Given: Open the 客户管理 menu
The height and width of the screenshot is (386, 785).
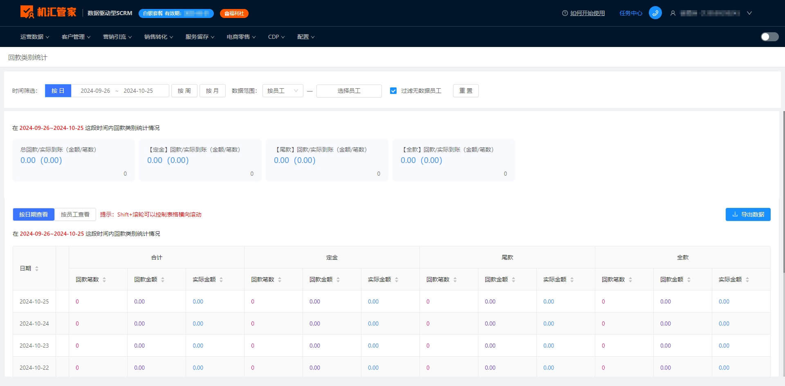Looking at the screenshot, I should pos(76,37).
